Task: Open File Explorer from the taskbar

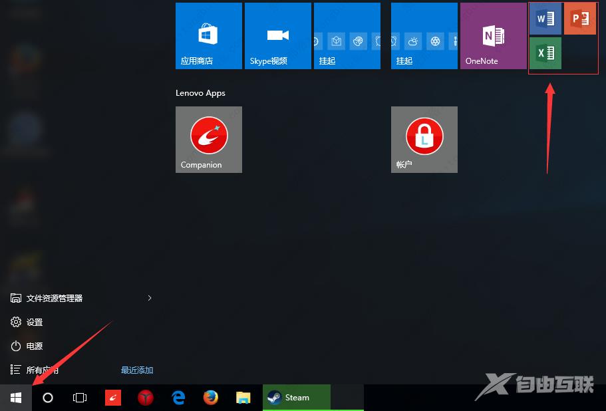Action: pyautogui.click(x=243, y=398)
